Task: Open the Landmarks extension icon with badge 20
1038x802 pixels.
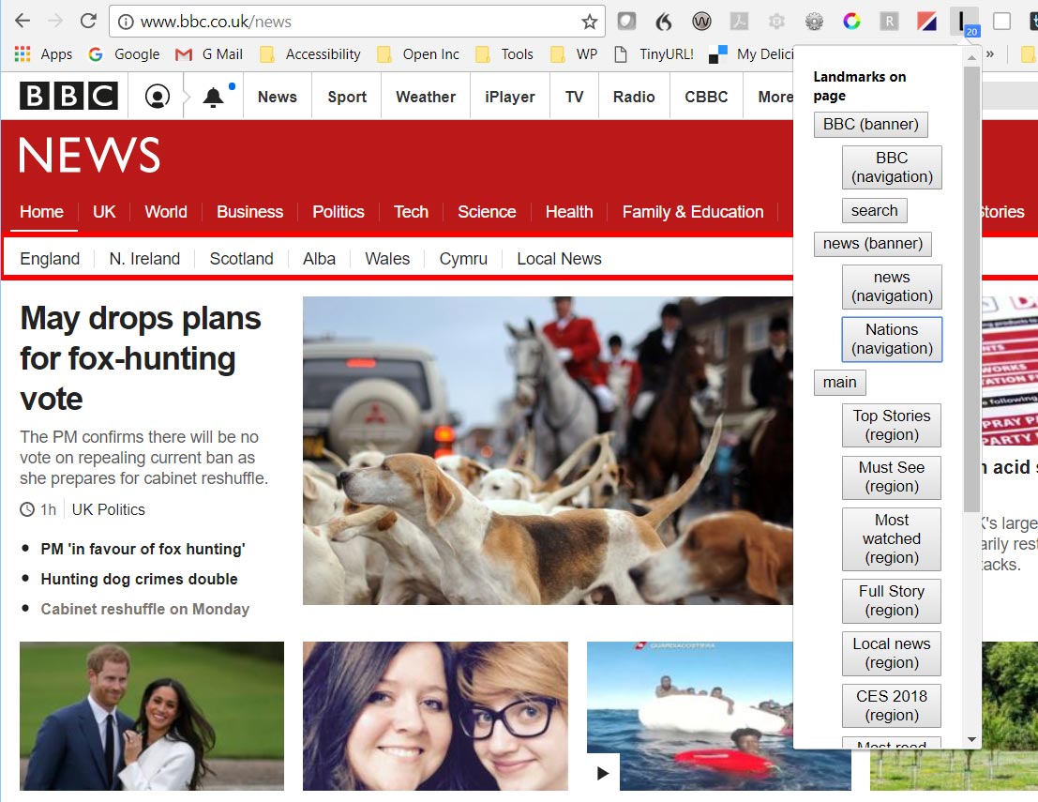Action: tap(963, 22)
